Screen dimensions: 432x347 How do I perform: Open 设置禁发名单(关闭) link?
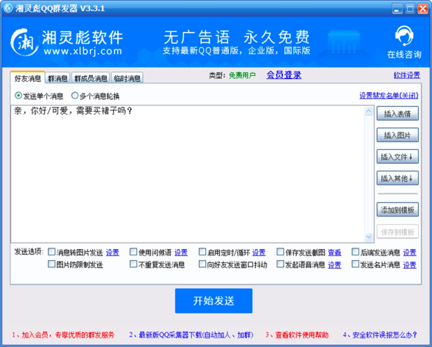coord(389,95)
